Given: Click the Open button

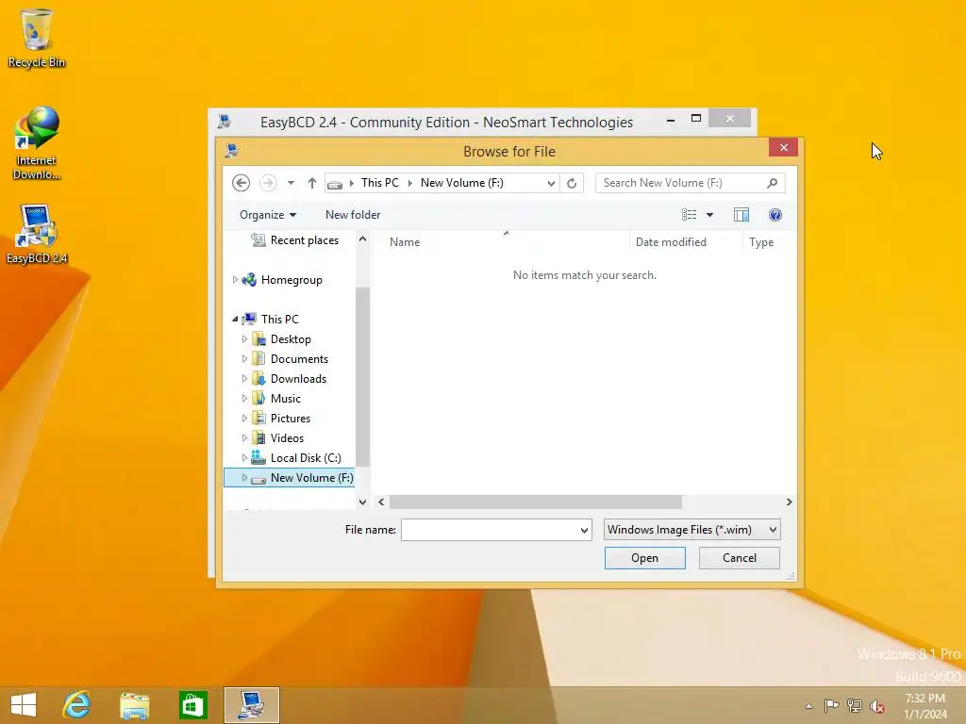Looking at the screenshot, I should 644,558.
